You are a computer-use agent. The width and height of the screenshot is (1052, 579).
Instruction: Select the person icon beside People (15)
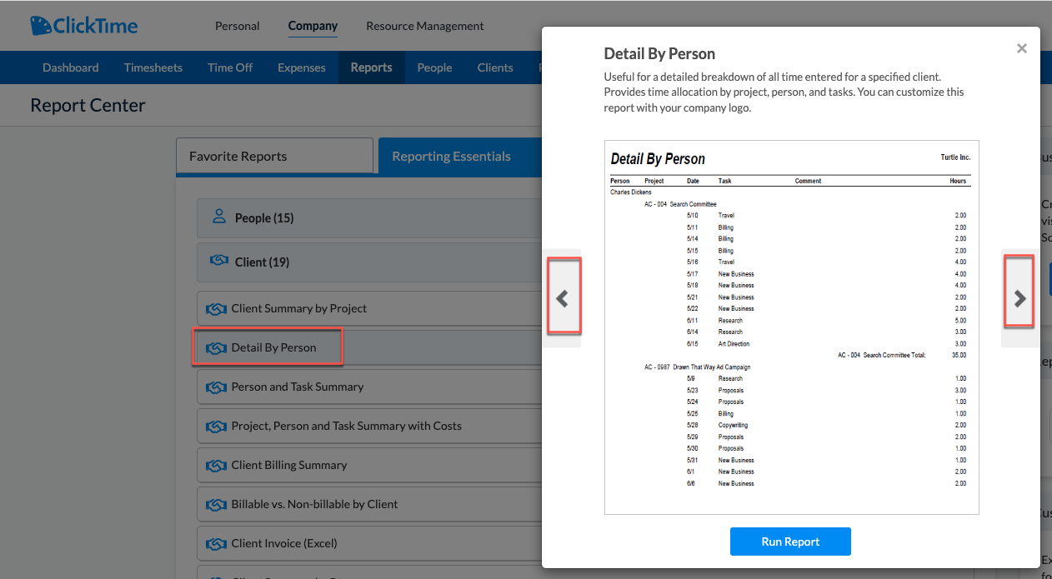pyautogui.click(x=218, y=217)
